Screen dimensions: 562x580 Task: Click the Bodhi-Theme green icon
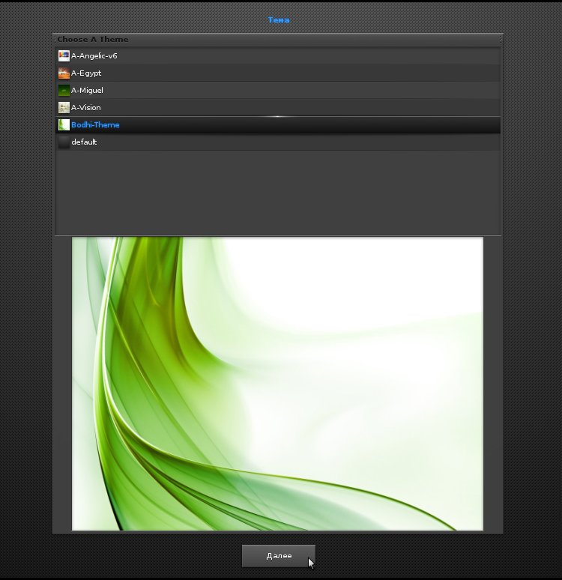[64, 124]
